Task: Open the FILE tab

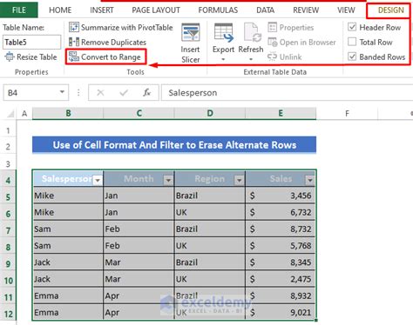Action: click(x=19, y=10)
